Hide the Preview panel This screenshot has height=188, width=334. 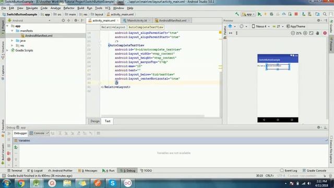(x=326, y=20)
